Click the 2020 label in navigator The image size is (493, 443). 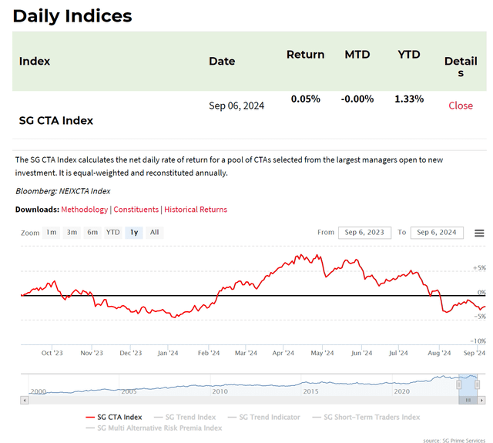[x=402, y=391]
